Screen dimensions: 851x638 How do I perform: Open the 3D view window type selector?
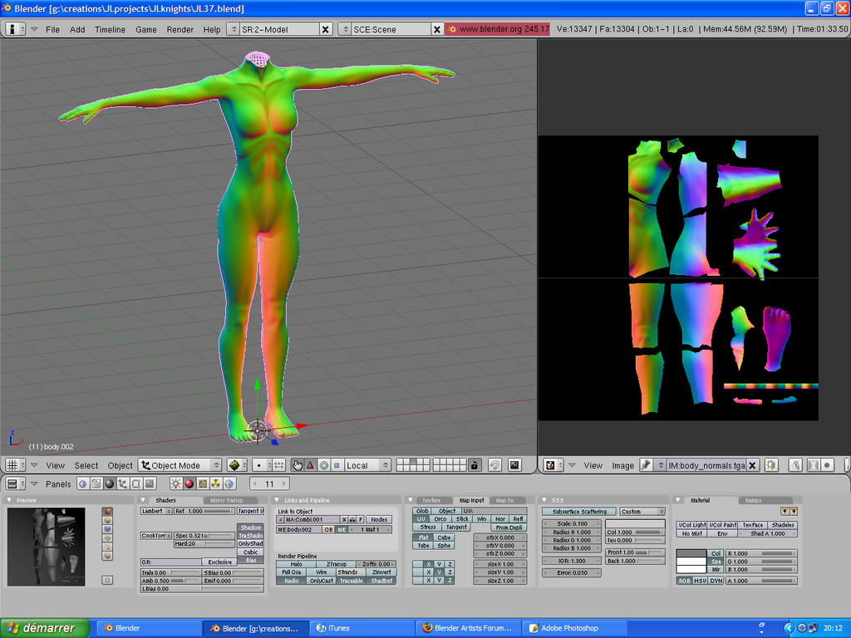point(15,465)
